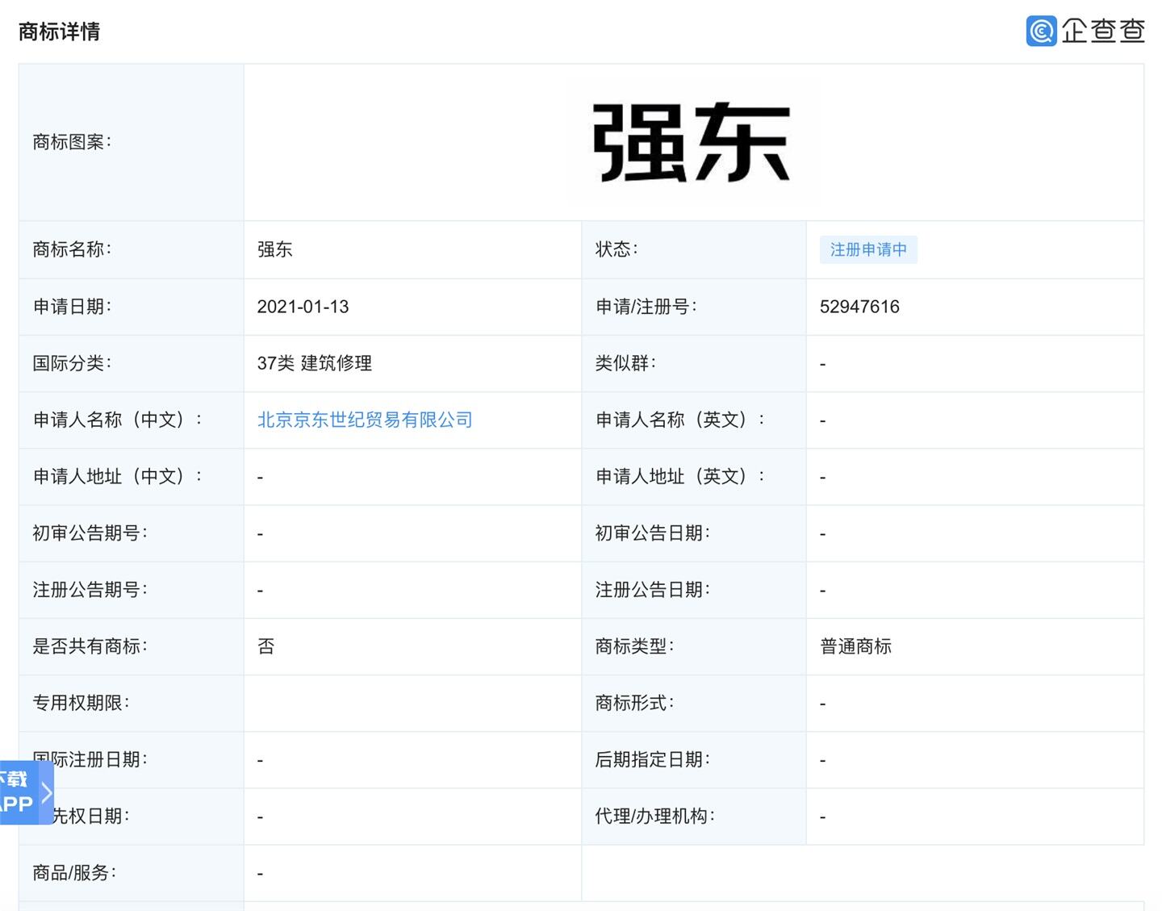Click the 注册公告日期 label
Screen dimensions: 1162x911
[x=652, y=590]
